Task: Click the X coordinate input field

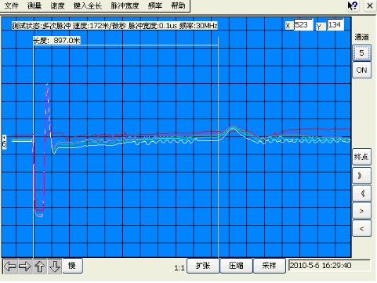Action: pos(303,25)
